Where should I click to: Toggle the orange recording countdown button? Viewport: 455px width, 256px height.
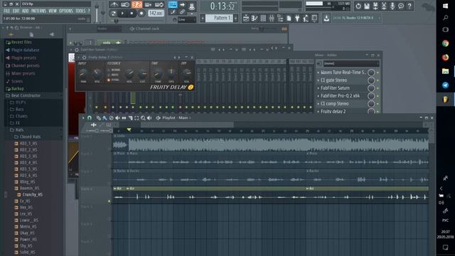pyautogui.click(x=136, y=4)
